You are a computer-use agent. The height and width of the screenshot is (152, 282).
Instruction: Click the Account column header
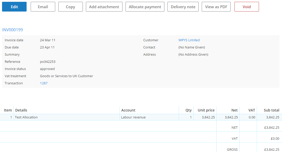(128, 110)
